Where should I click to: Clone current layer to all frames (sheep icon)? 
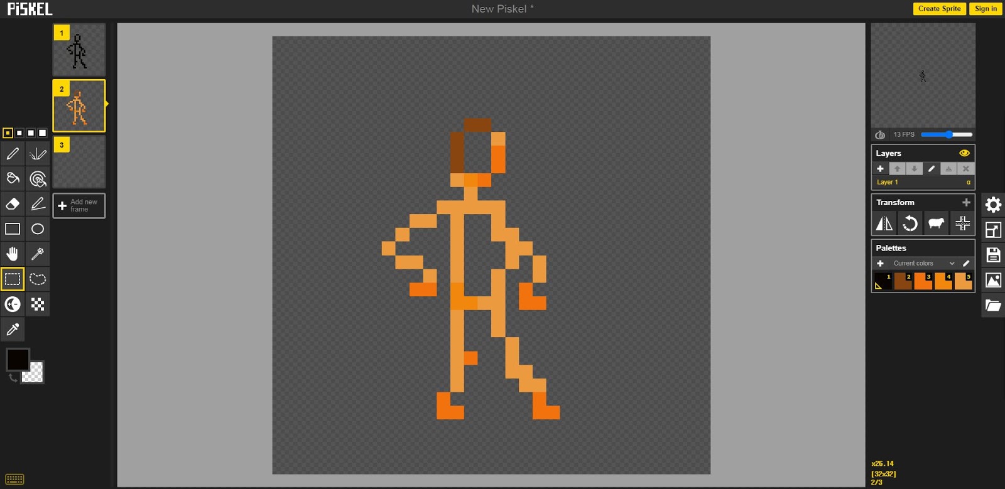pyautogui.click(x=936, y=223)
